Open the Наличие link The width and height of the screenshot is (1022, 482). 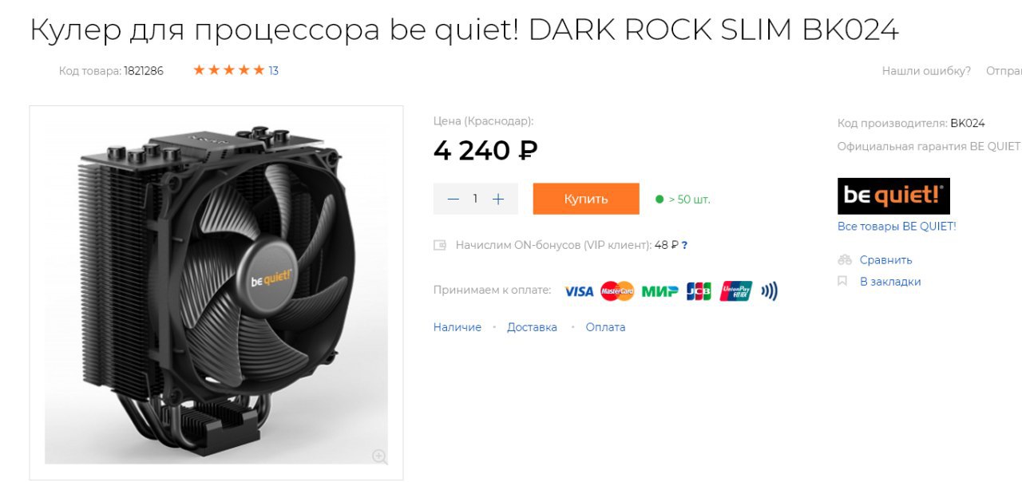458,327
